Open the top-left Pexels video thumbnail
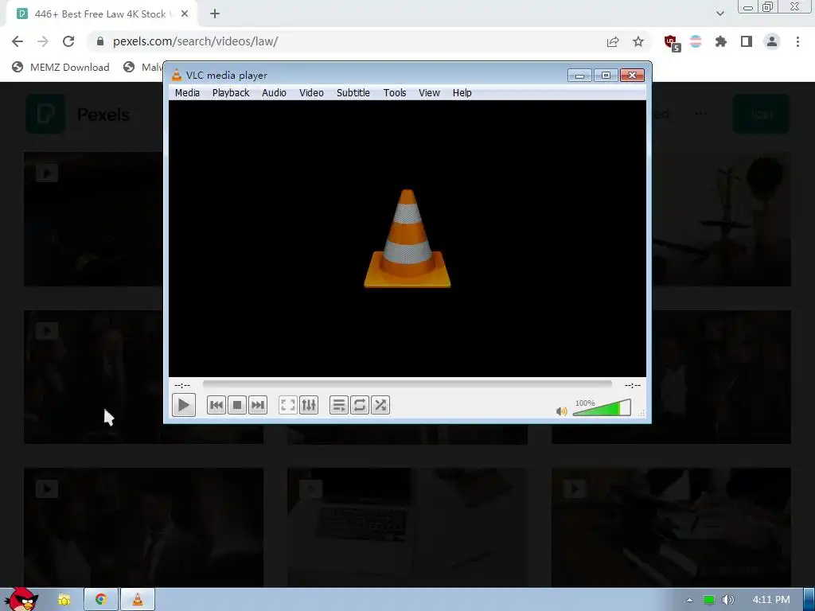 (94, 219)
